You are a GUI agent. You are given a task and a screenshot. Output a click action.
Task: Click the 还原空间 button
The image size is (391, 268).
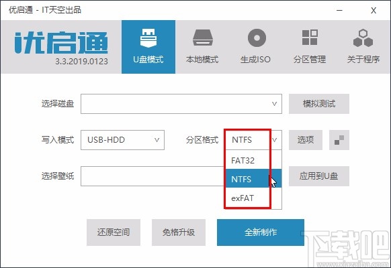[114, 232]
